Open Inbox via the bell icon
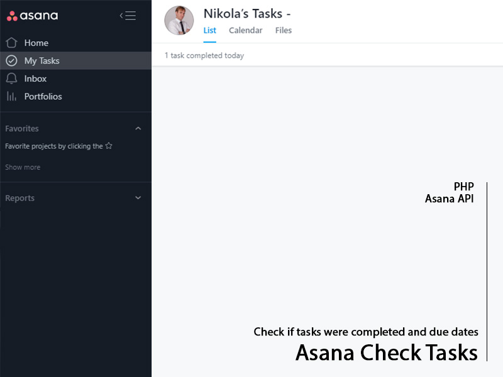503x377 pixels. coord(11,79)
